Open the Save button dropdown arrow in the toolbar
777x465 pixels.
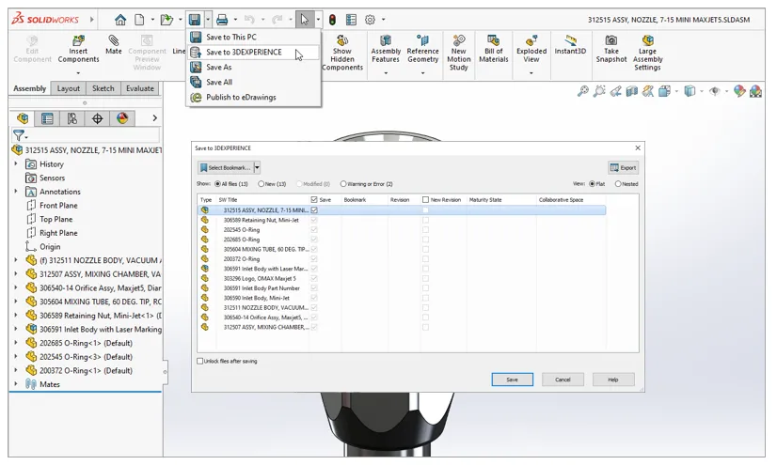pyautogui.click(x=208, y=20)
